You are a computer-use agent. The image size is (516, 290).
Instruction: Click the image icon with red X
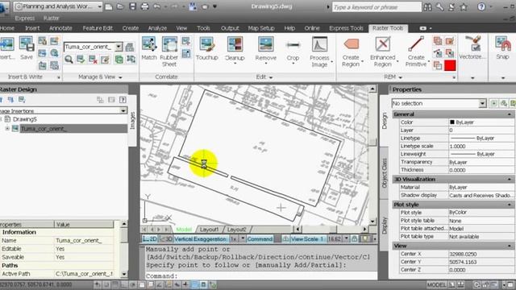[94, 60]
